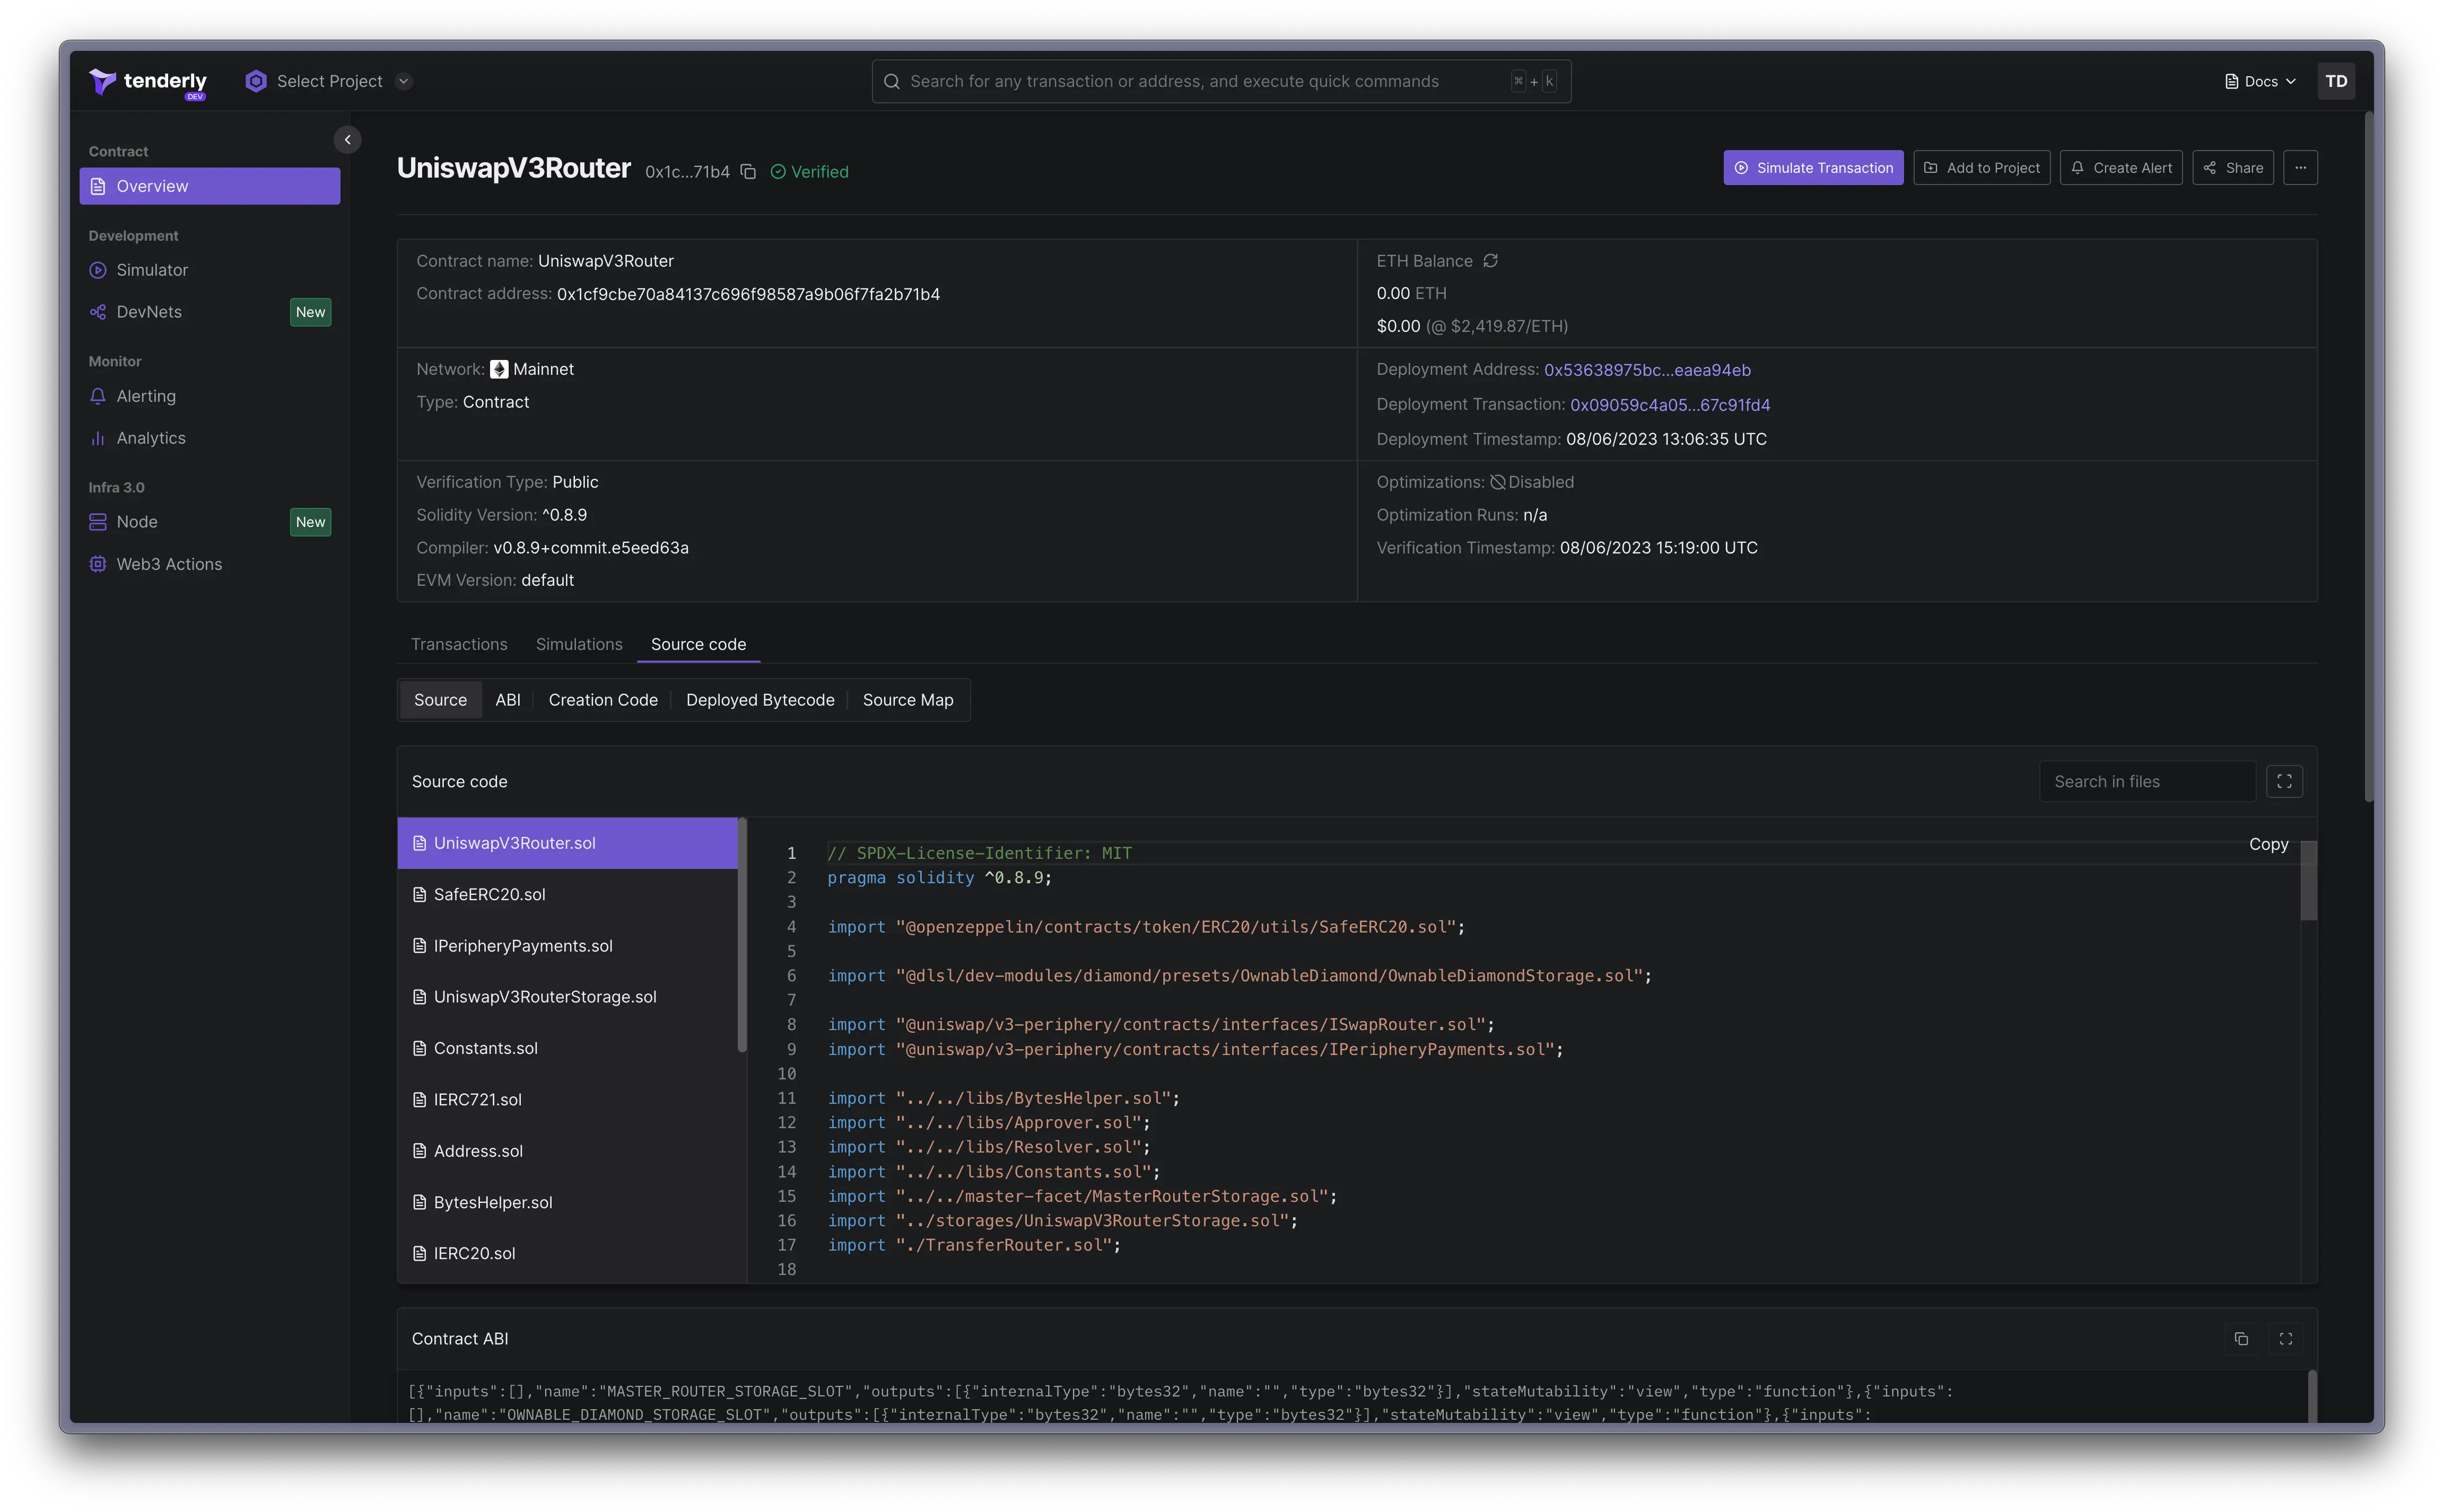Select the SafeERC20.sol source file
The width and height of the screenshot is (2444, 1512).
(x=489, y=894)
